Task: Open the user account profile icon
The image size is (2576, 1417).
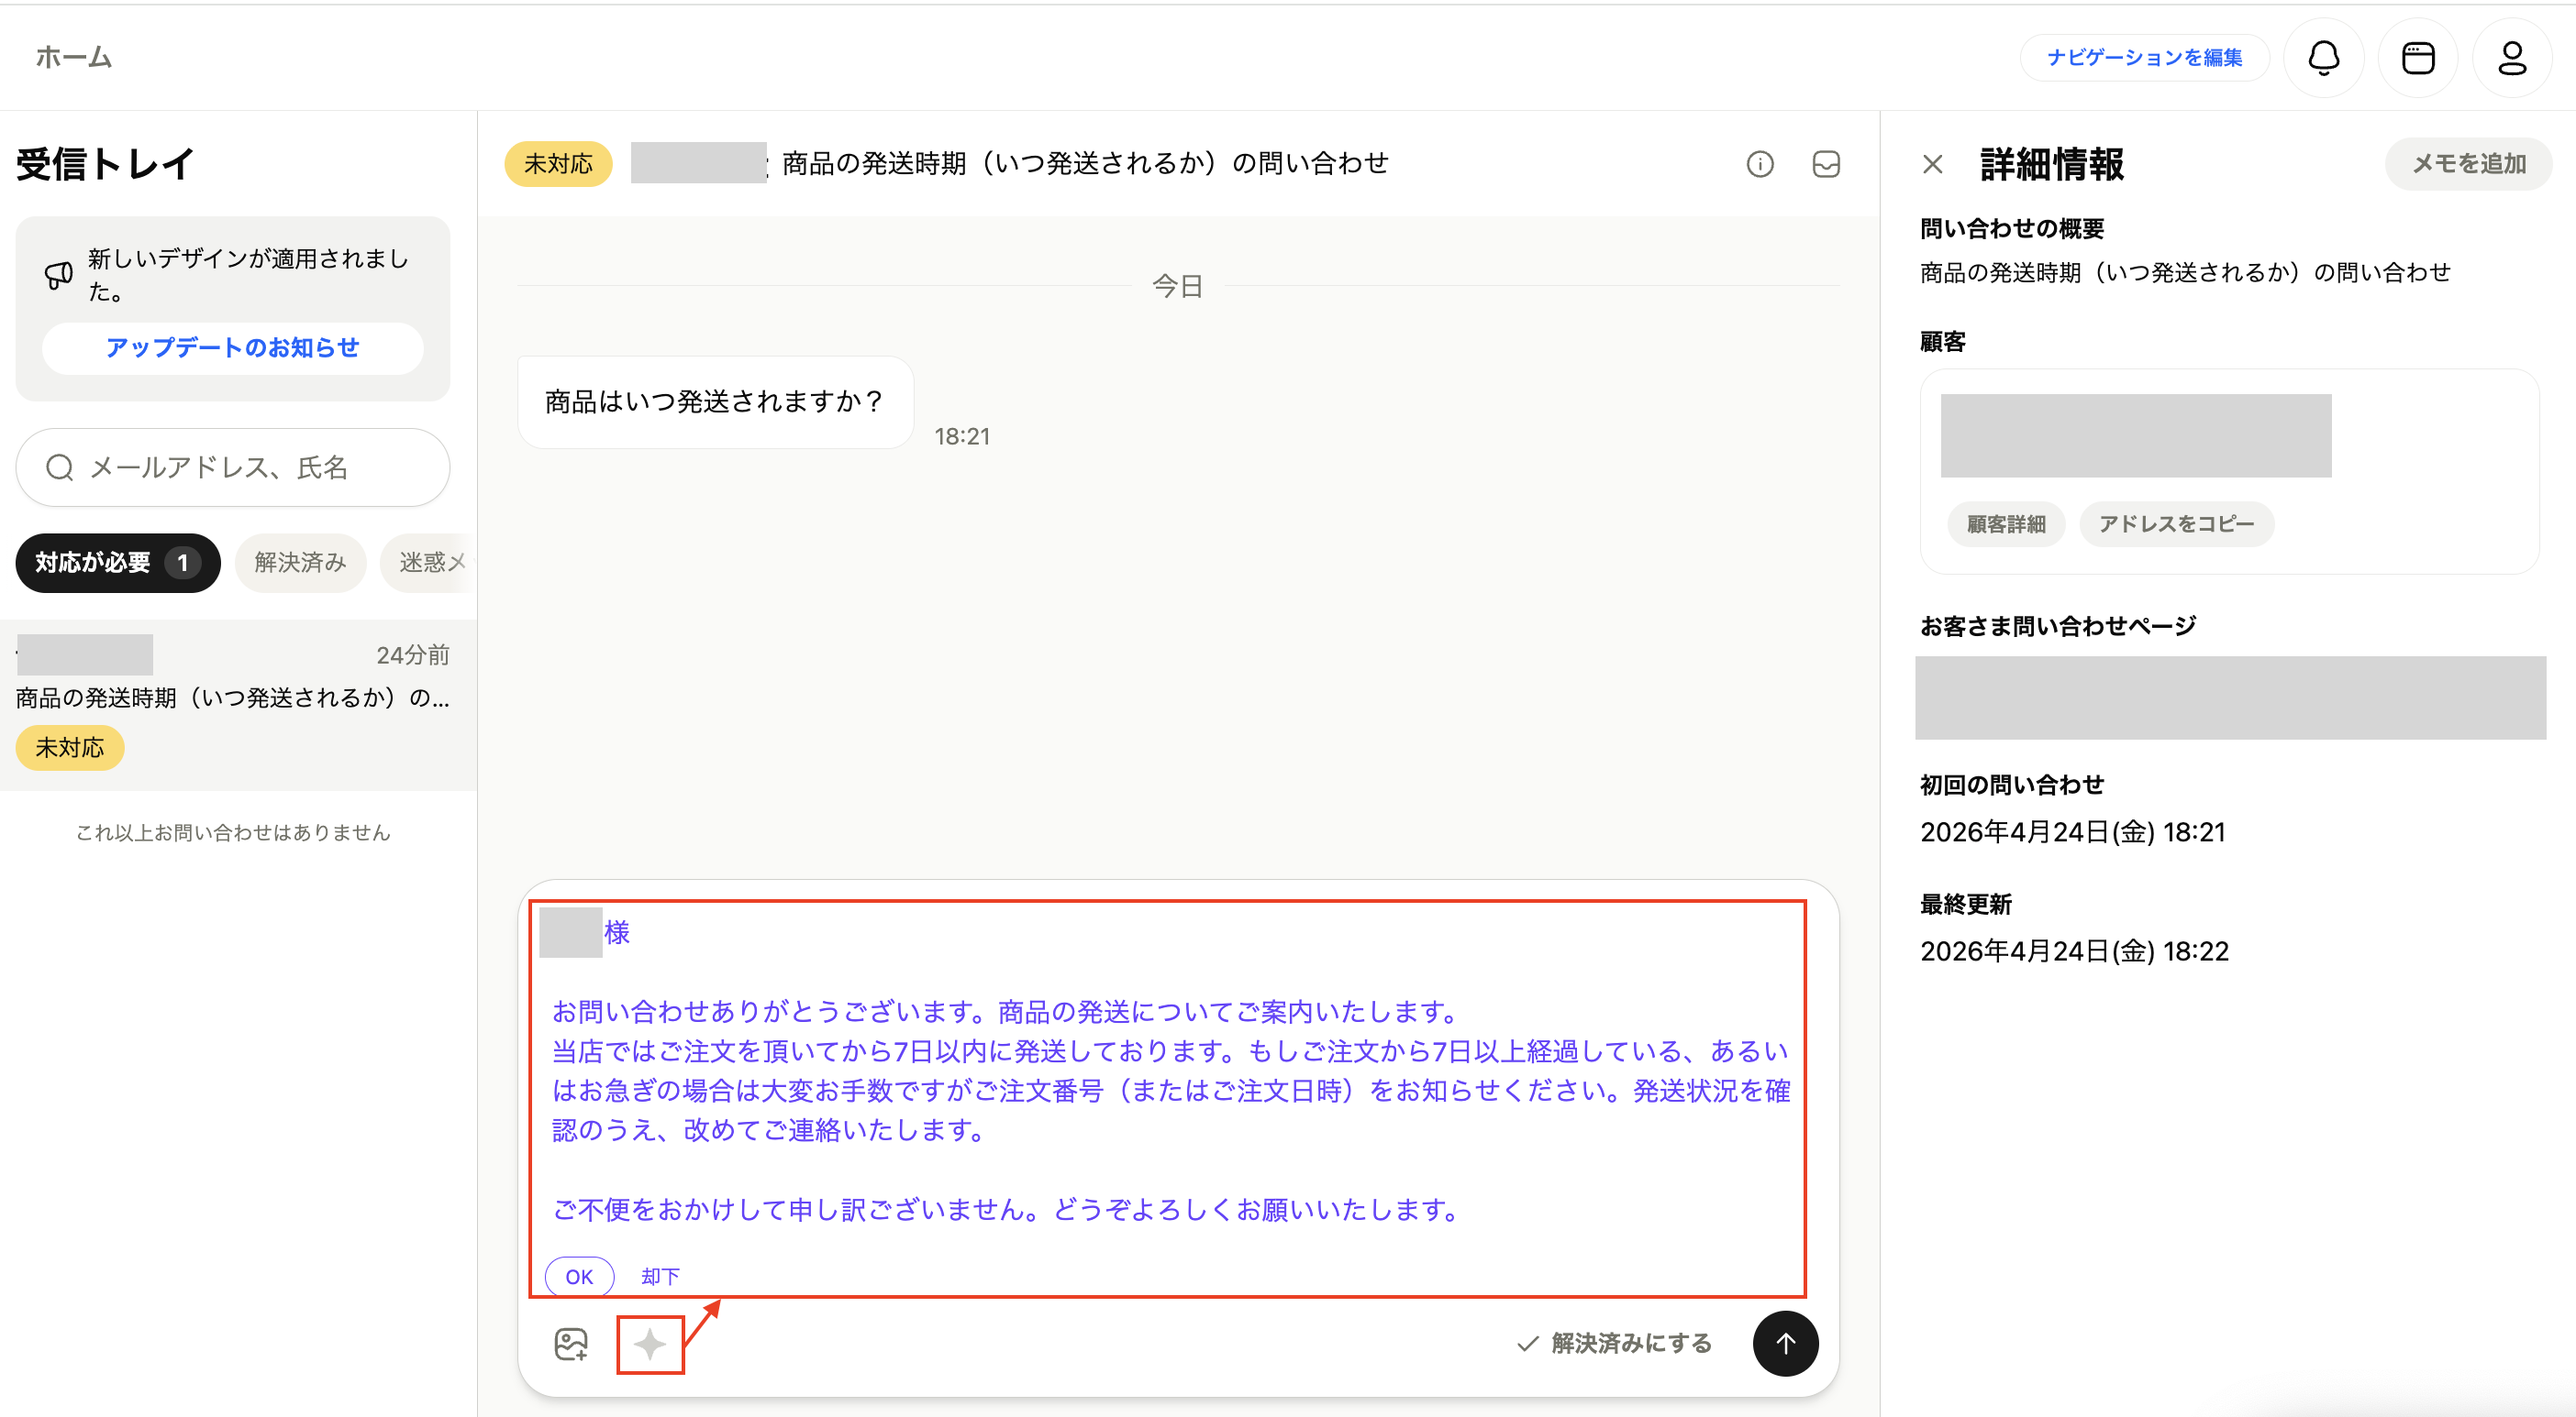Action: [x=2512, y=58]
